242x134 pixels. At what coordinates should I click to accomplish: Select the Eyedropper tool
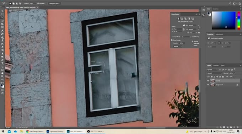[x=2, y=31]
